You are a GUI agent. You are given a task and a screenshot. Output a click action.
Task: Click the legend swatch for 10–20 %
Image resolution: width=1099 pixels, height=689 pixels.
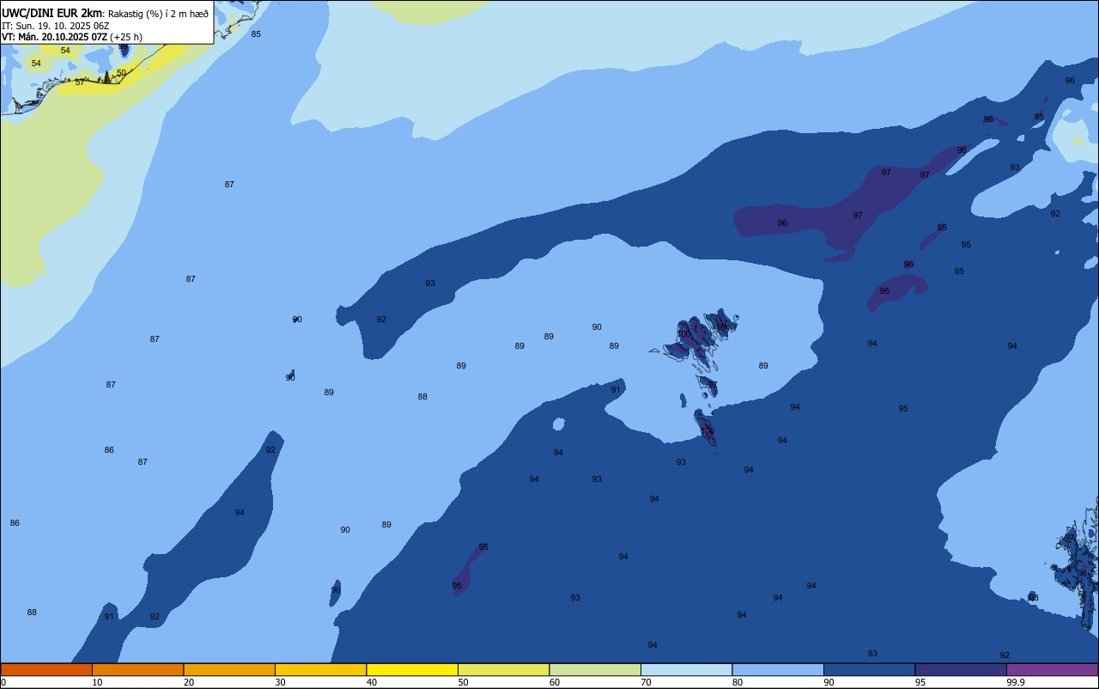pos(137,669)
